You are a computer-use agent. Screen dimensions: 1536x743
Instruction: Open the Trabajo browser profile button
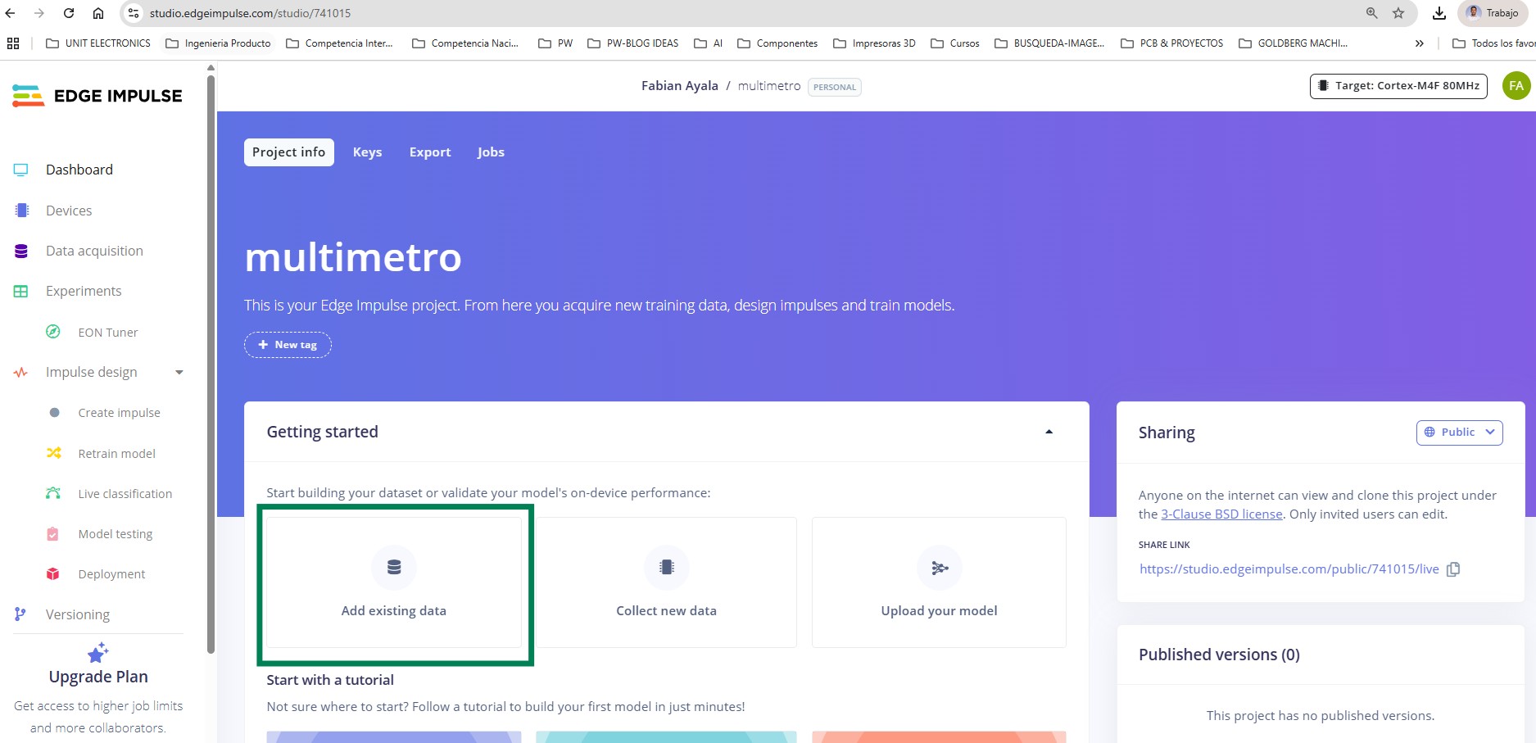coord(1493,13)
